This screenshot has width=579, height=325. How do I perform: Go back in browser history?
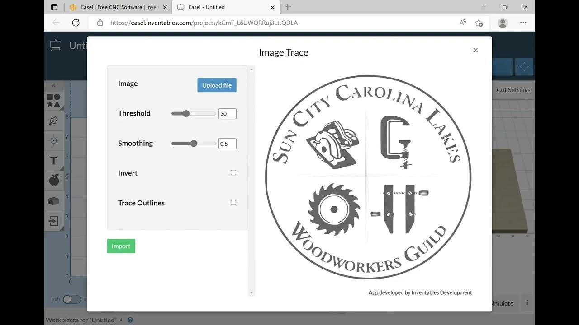pos(56,23)
